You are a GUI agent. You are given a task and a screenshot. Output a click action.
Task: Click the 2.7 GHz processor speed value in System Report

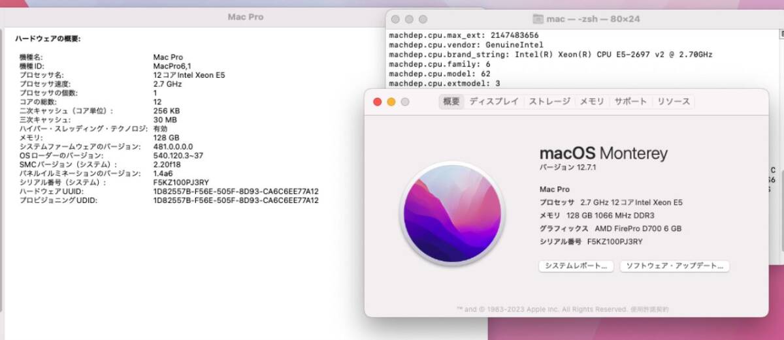tap(167, 84)
